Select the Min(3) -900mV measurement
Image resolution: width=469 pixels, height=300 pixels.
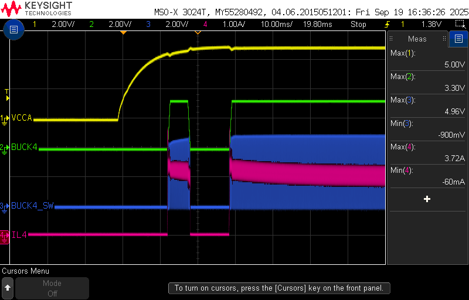(427, 129)
